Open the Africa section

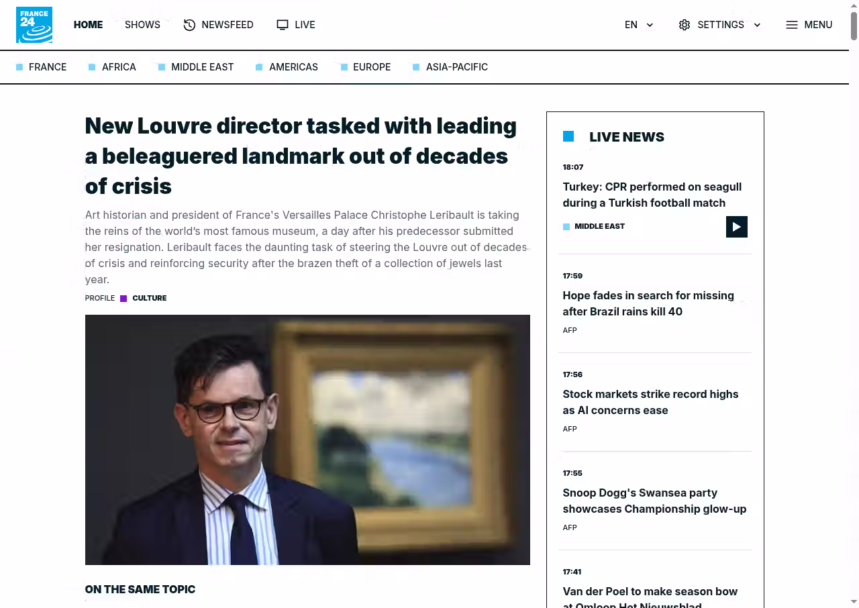click(119, 67)
